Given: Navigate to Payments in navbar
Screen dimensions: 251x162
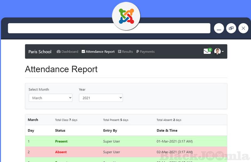Looking at the screenshot, I should click(x=147, y=51).
